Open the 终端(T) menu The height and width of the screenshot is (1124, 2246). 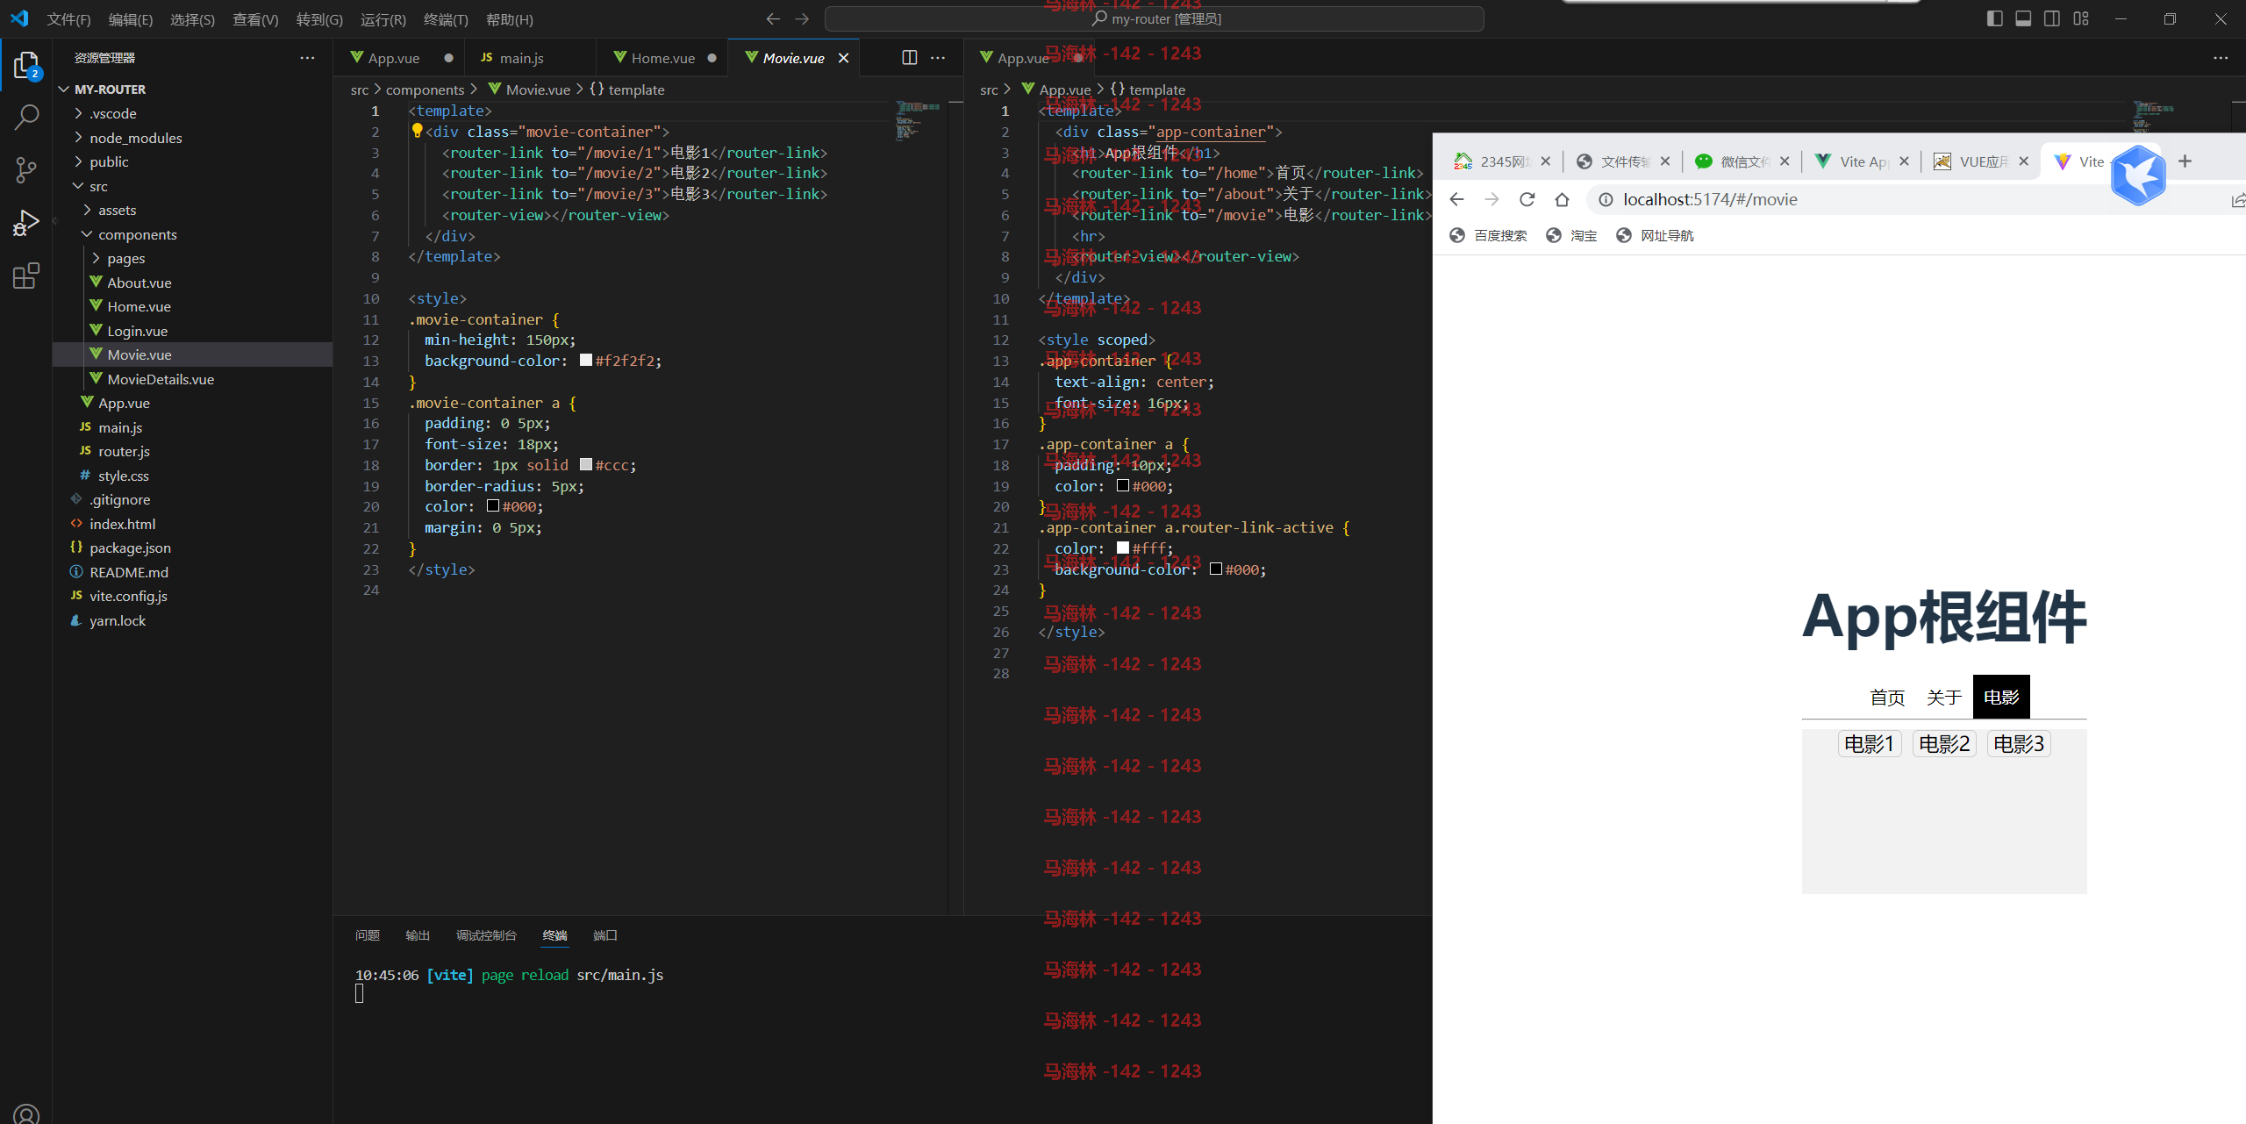[x=446, y=19]
